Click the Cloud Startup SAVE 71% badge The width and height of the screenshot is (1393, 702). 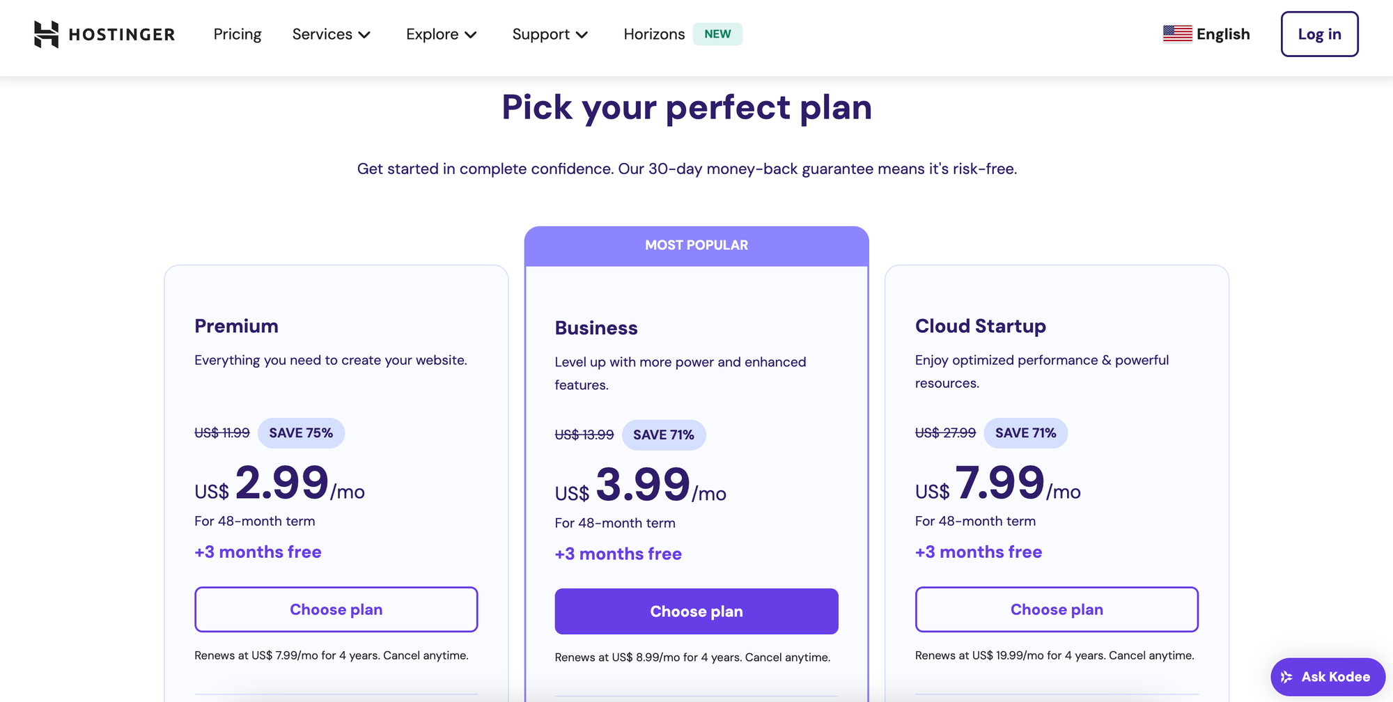pyautogui.click(x=1025, y=433)
